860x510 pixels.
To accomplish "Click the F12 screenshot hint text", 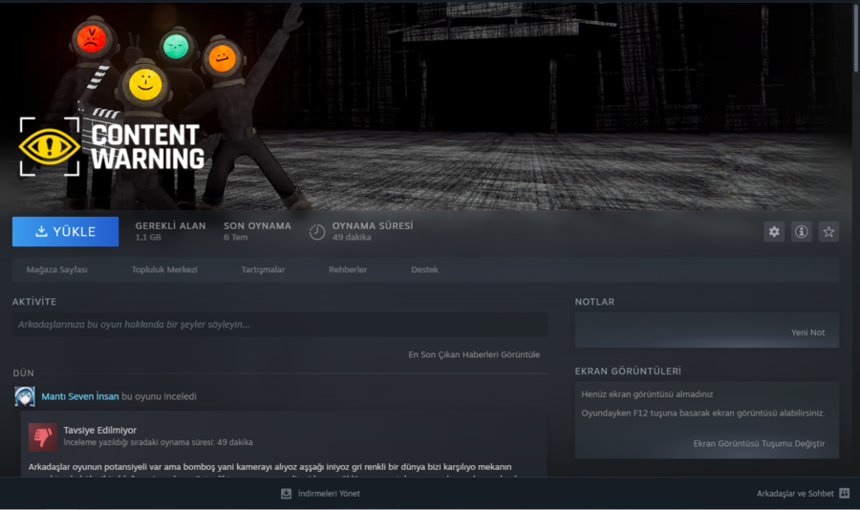I will coord(703,413).
